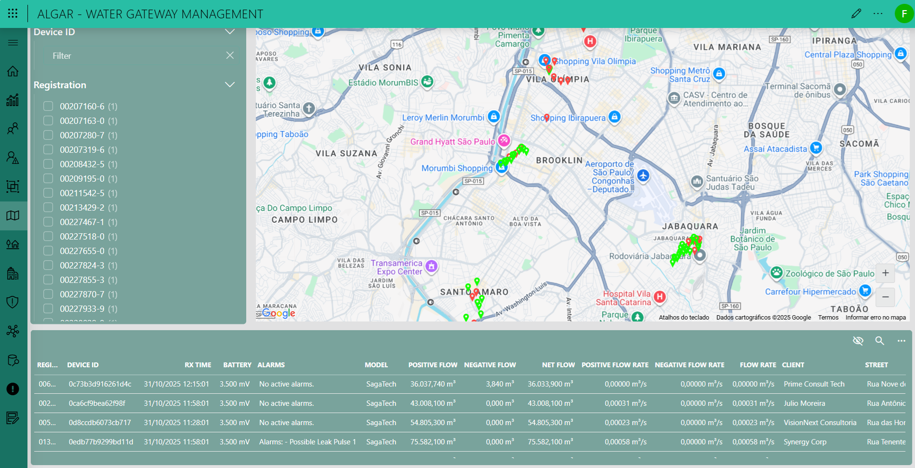Tick the 00227855-3 registration checkbox
Screen dimensions: 915x468
tap(48, 280)
